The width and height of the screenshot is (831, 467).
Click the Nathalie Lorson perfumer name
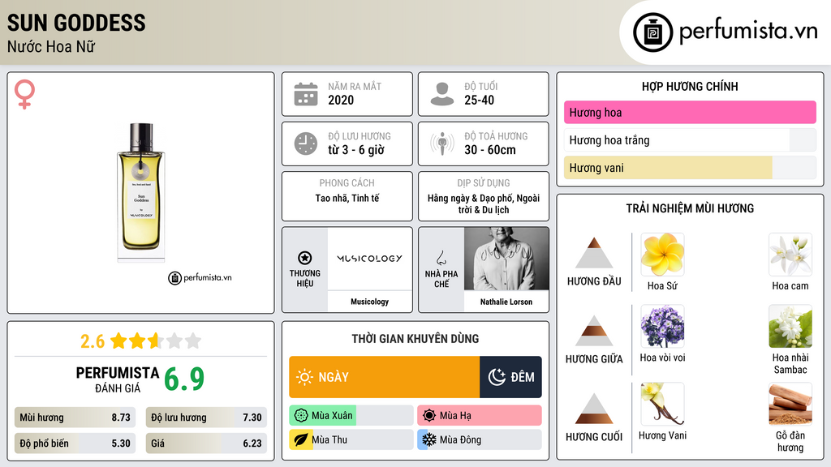[506, 302]
